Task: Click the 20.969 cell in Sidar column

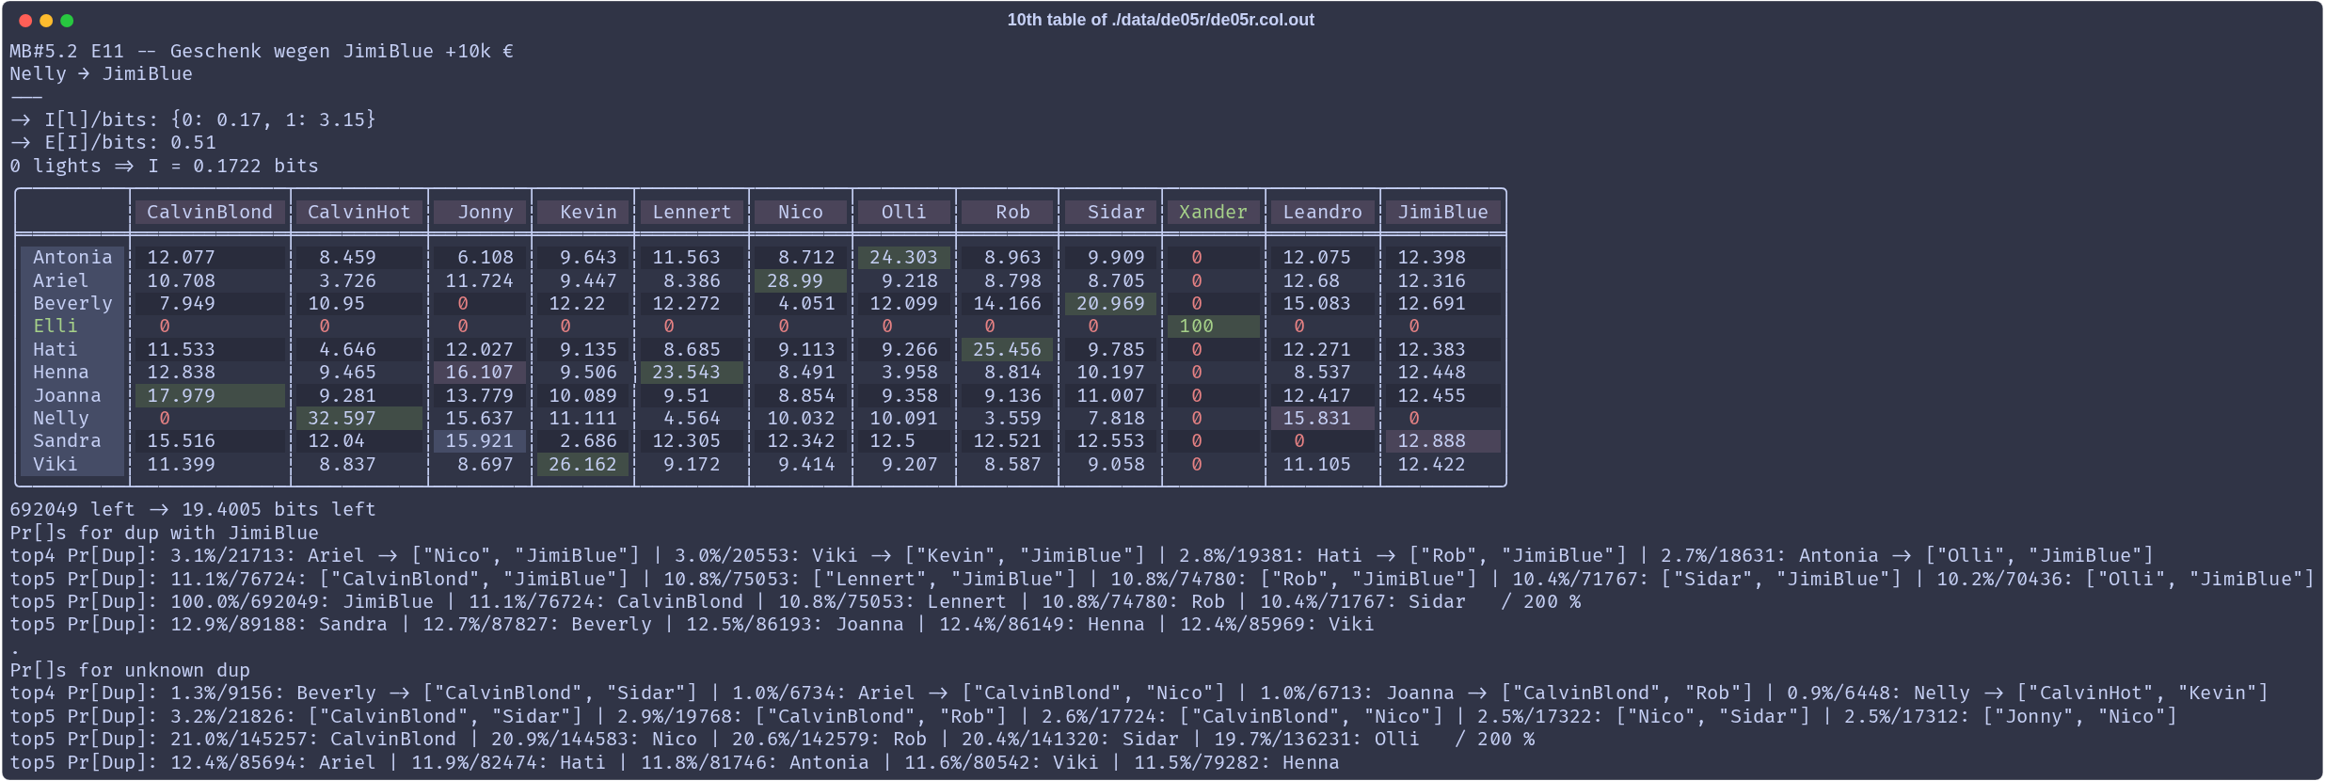Action: (x=1110, y=303)
